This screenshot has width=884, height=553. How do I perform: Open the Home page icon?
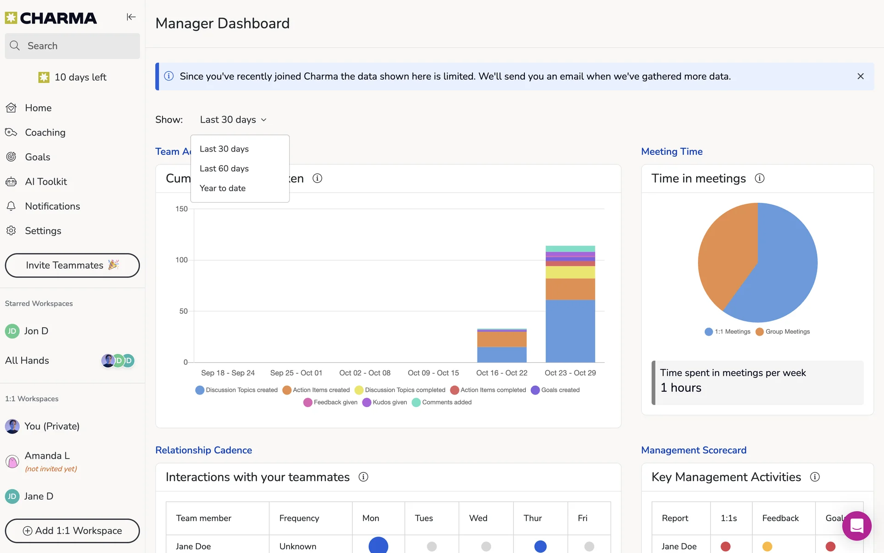pos(12,108)
